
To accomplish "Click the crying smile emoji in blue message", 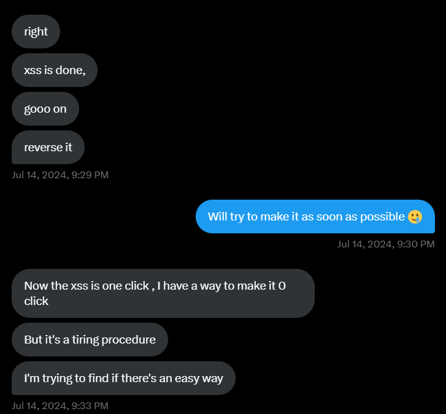I will click(x=415, y=217).
